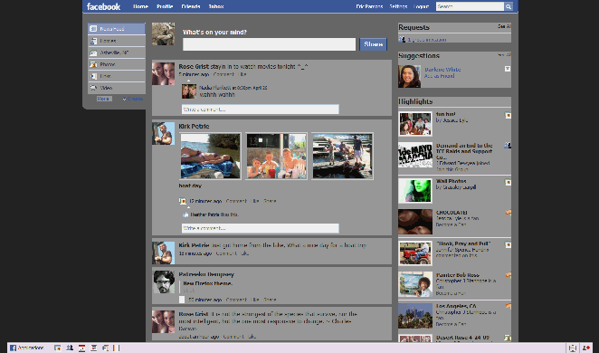Click friends icon in bottom bar
The image size is (599, 353).
click(70, 348)
